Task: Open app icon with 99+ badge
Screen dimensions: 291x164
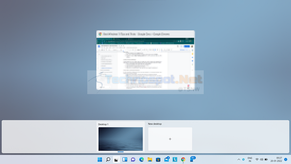Action: [x=192, y=159]
